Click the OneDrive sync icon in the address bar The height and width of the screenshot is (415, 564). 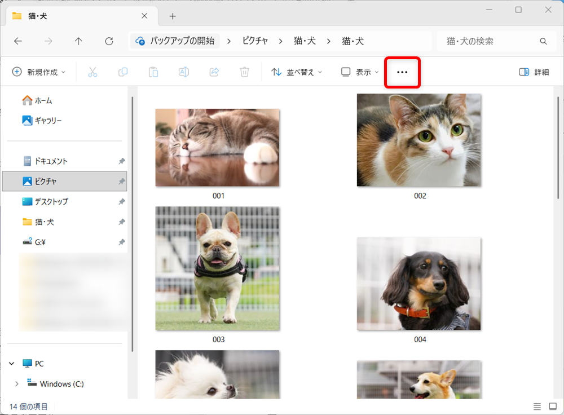(139, 41)
